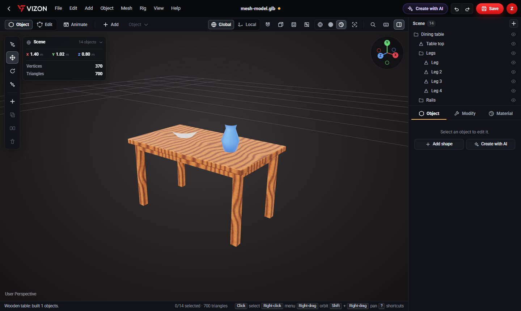Activate the Scale tool
The image size is (521, 311).
12,84
